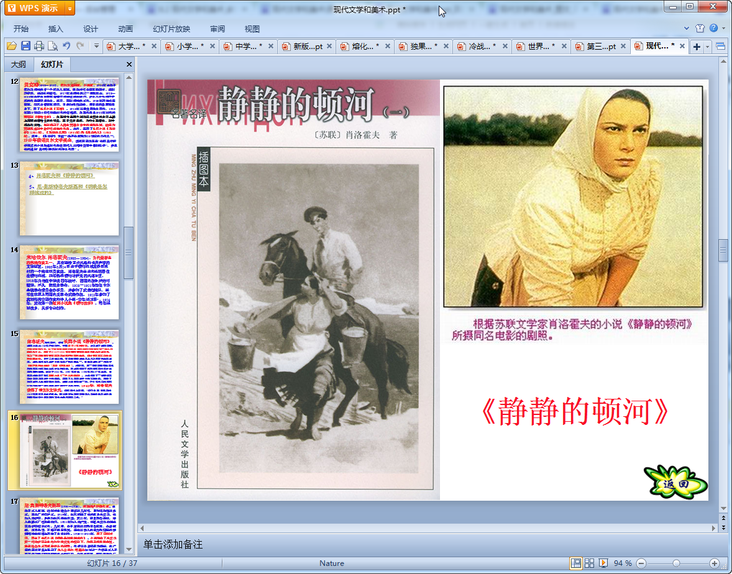The image size is (732, 574).
Task: Undo the last action
Action: (66, 46)
